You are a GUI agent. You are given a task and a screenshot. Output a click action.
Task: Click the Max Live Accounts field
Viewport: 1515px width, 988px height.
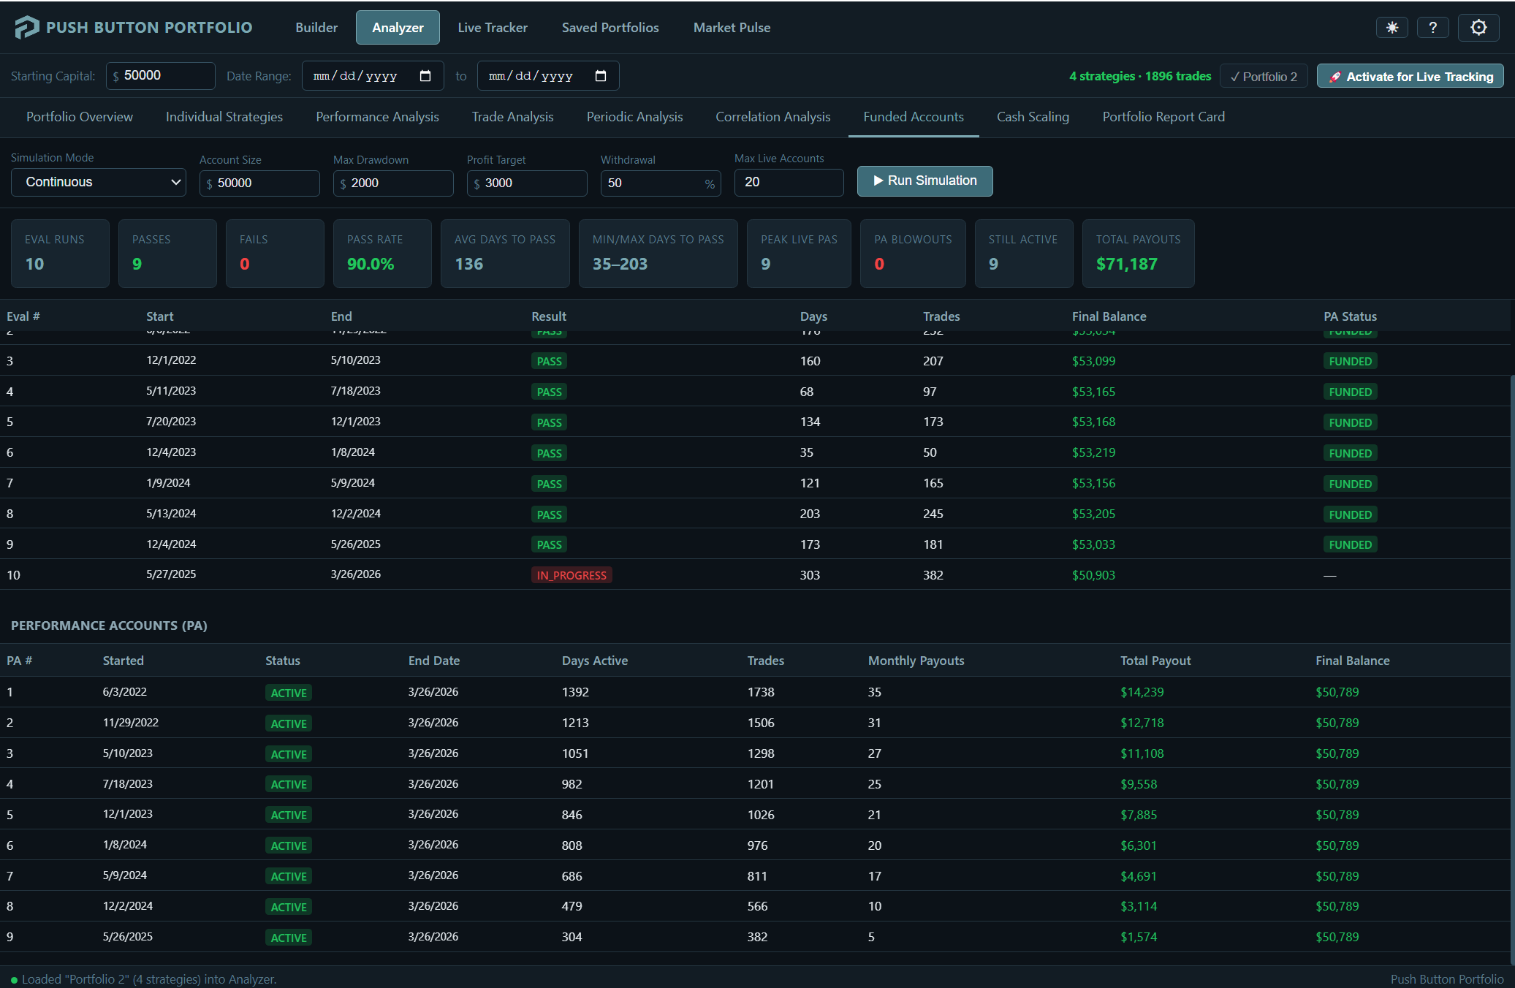[x=788, y=182]
